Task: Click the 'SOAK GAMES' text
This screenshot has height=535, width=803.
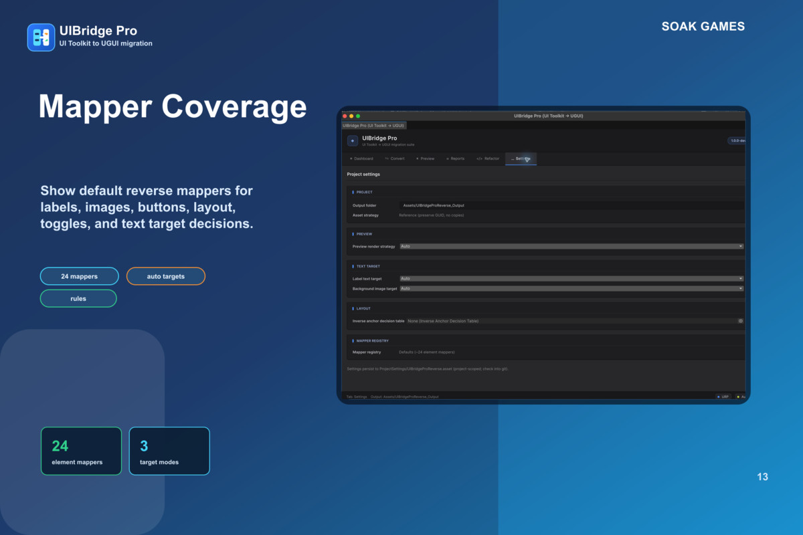Action: click(x=703, y=27)
